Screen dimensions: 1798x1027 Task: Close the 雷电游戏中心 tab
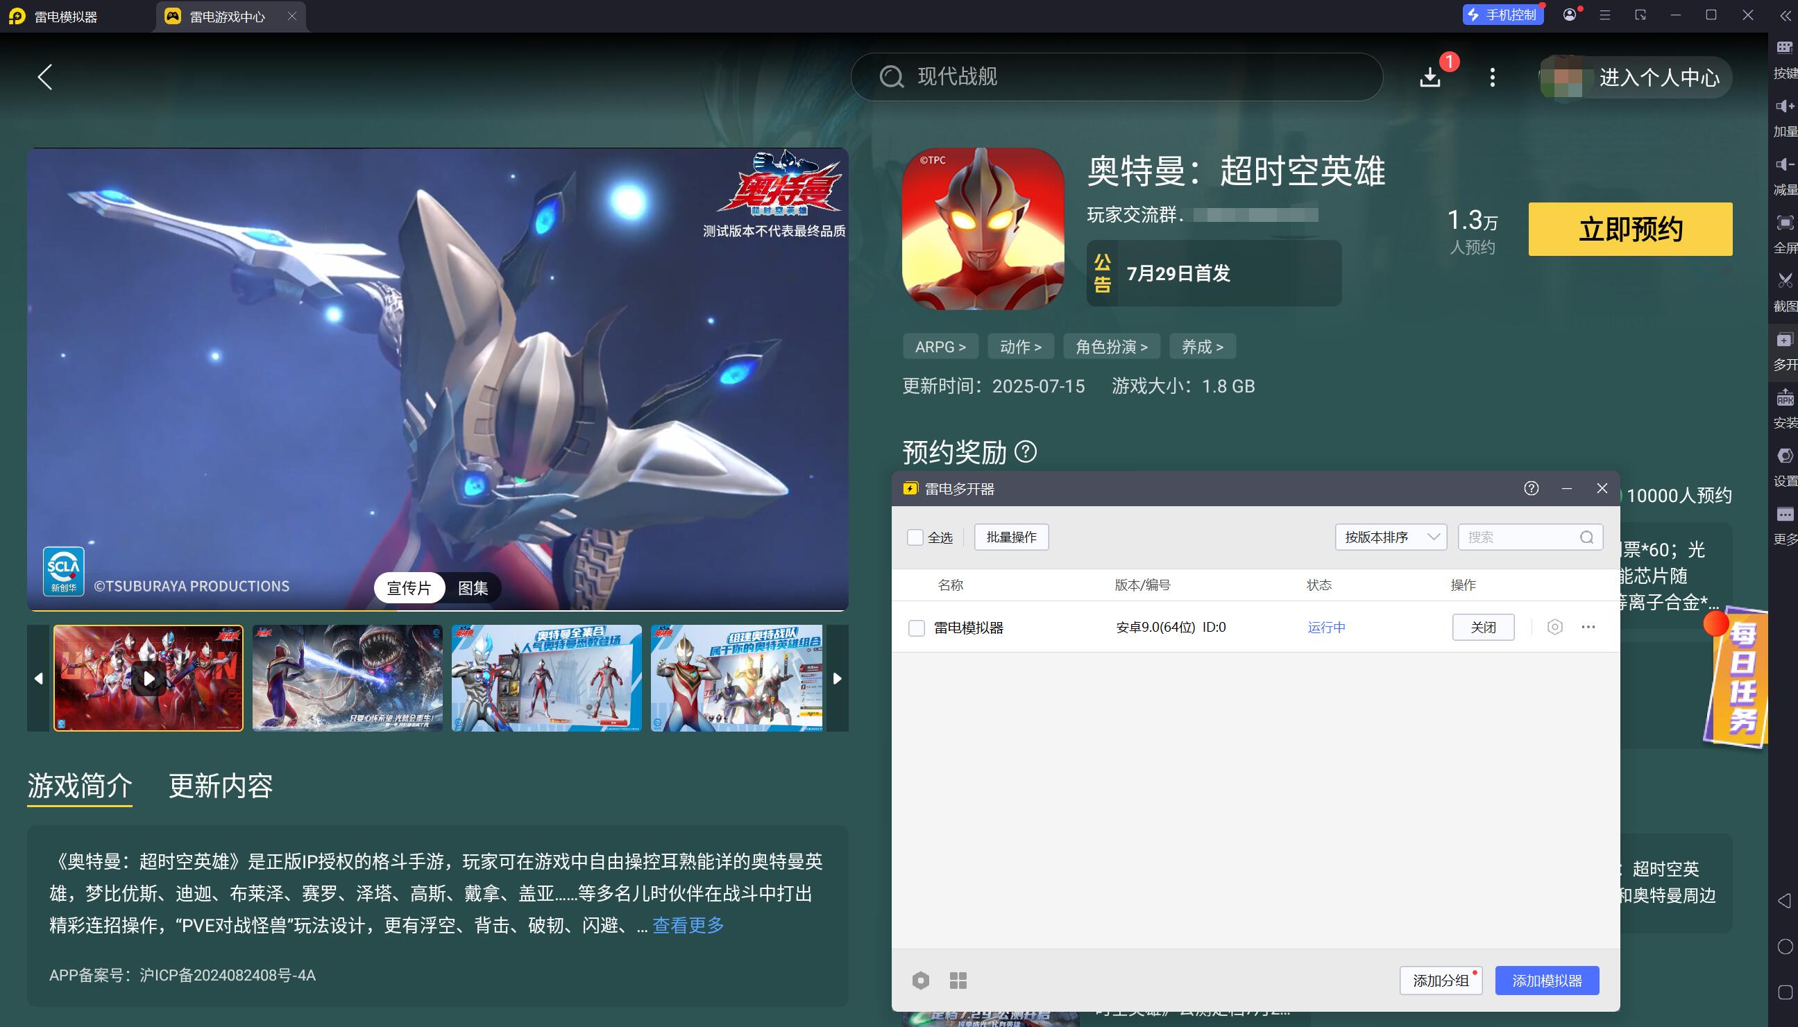click(x=292, y=16)
